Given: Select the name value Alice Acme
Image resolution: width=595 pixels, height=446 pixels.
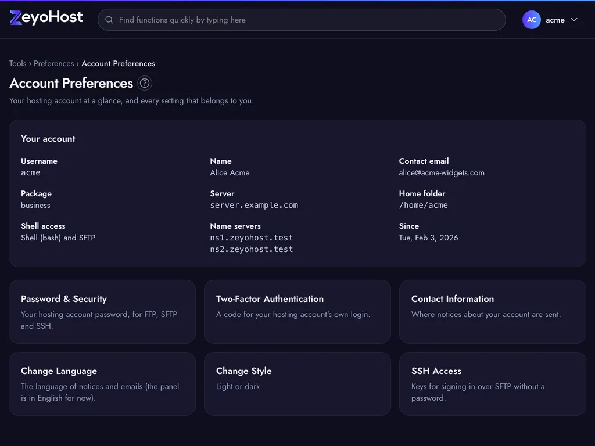Looking at the screenshot, I should click(230, 172).
